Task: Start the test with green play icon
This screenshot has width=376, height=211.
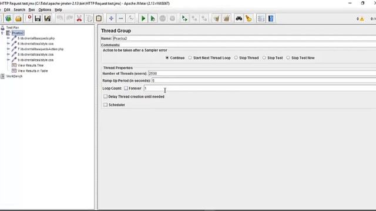Action: (x=143, y=18)
